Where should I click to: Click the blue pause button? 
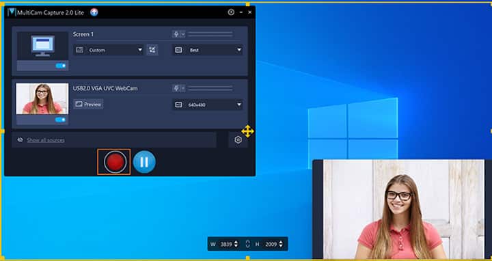pos(144,162)
